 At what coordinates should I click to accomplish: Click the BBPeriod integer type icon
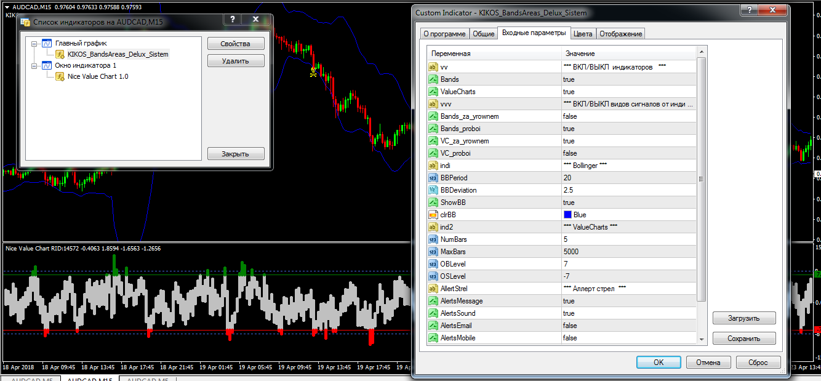coord(433,178)
